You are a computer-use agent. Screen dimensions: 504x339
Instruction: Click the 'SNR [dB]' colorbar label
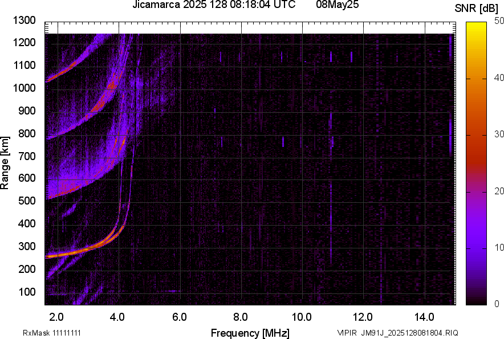[476, 9]
